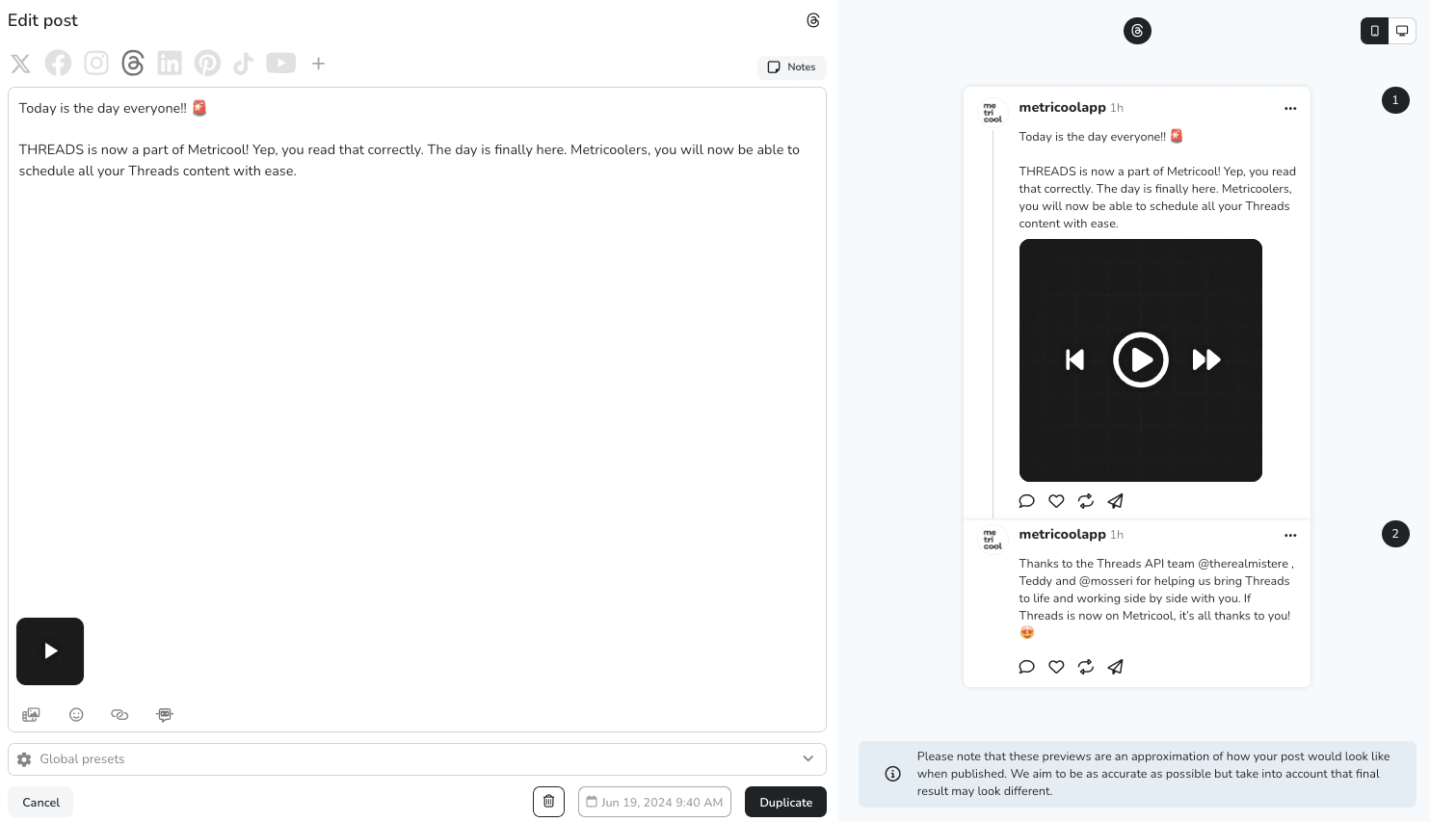Open the Notes panel
The width and height of the screenshot is (1430, 822).
(791, 67)
